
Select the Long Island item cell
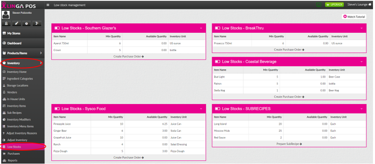[230, 124]
